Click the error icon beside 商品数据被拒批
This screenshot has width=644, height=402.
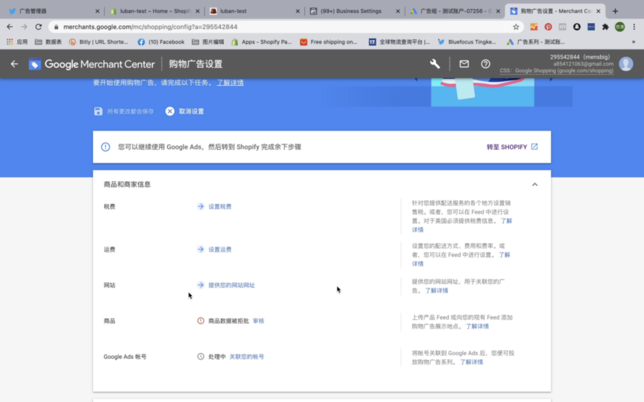click(x=201, y=321)
